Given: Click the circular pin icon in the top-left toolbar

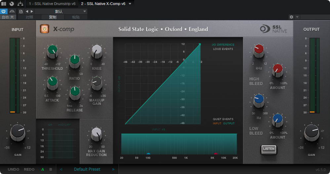Looking at the screenshot, I should [12, 4].
